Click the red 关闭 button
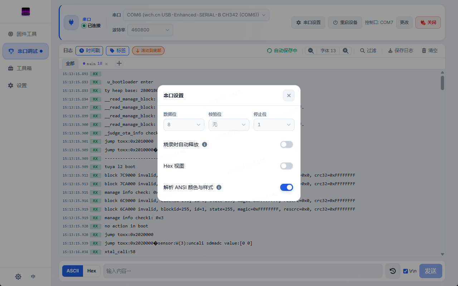Image resolution: width=458 pixels, height=286 pixels. click(428, 22)
